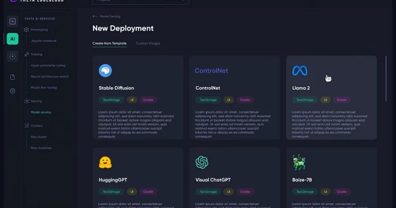This screenshot has width=396, height=208.
Task: Click the back arrow next to Model Serving
Action: (x=95, y=16)
